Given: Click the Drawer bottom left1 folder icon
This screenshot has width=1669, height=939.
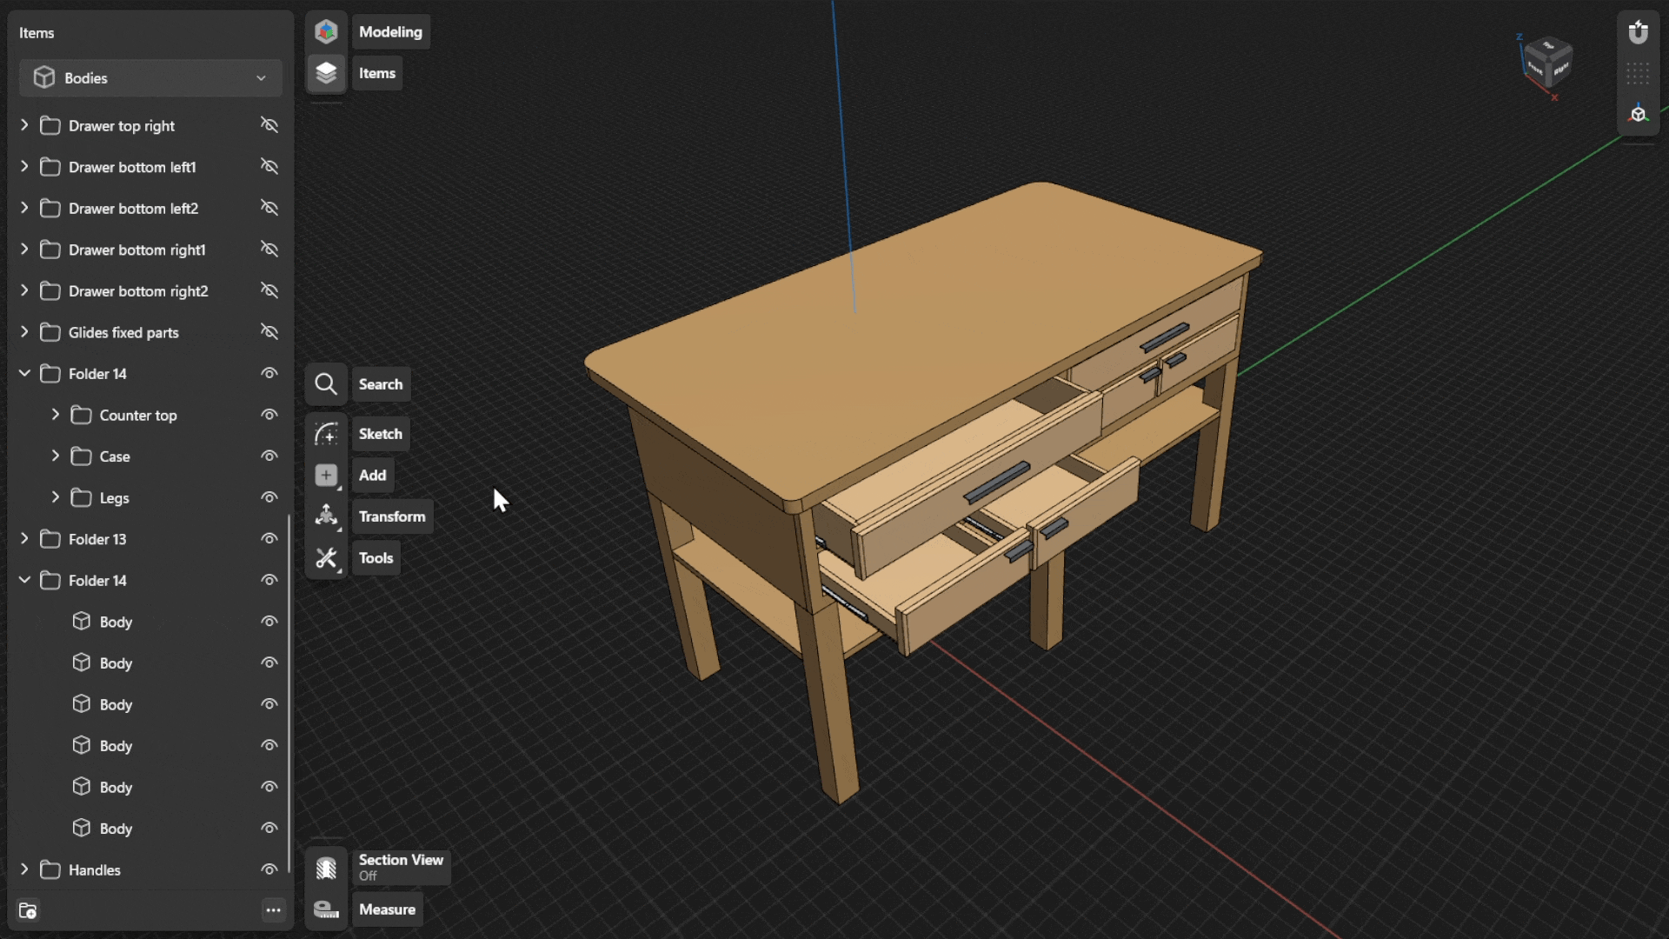Looking at the screenshot, I should click(x=50, y=167).
